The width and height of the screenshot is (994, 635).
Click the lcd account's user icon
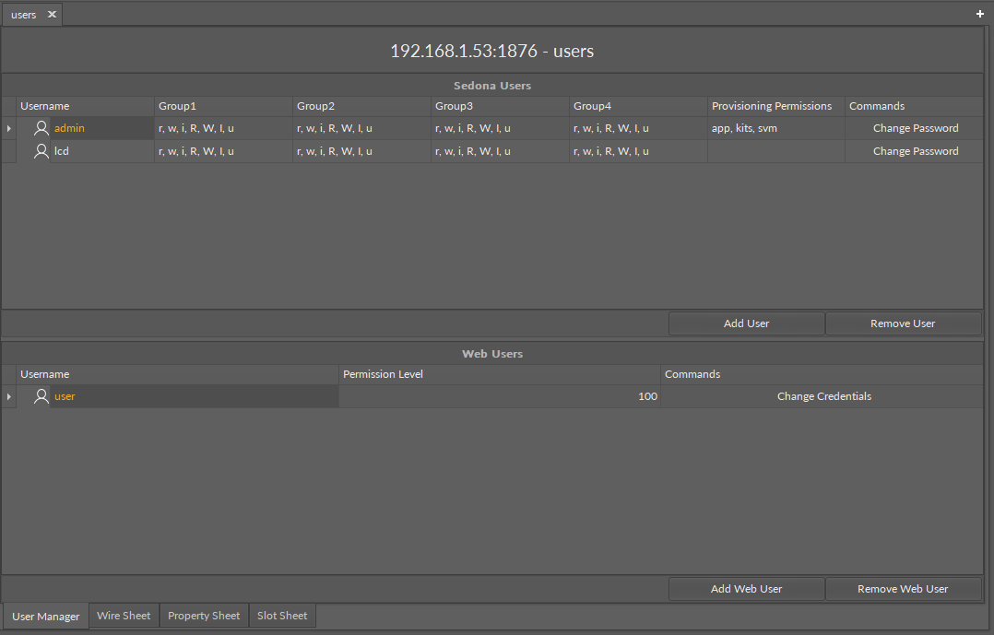[x=41, y=151]
